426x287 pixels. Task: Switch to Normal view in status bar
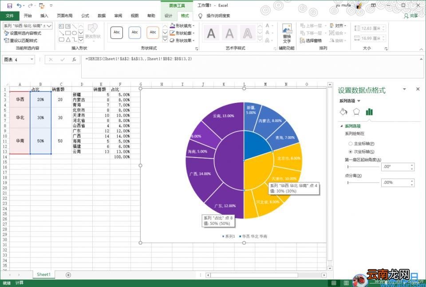coord(334,283)
